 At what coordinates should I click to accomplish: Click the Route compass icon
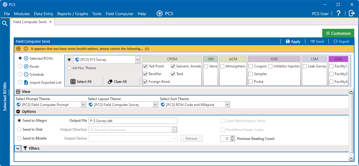(26, 67)
